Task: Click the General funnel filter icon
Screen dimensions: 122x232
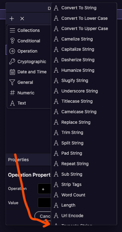Action: (x=12, y=82)
